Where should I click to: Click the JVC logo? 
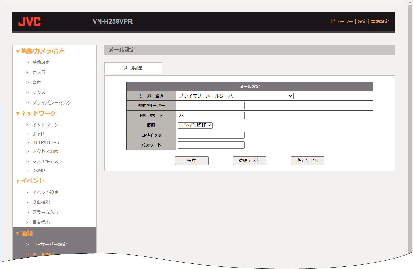coord(29,22)
